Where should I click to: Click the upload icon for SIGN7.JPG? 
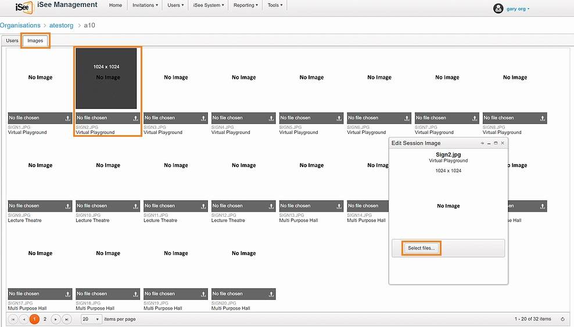475,118
